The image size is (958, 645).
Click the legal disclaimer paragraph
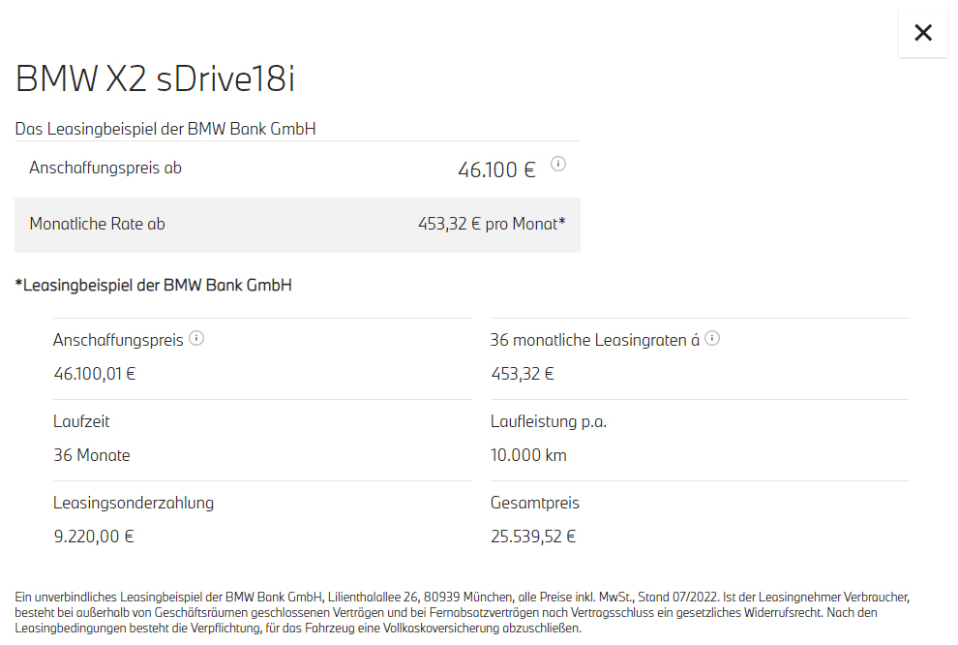click(x=463, y=612)
